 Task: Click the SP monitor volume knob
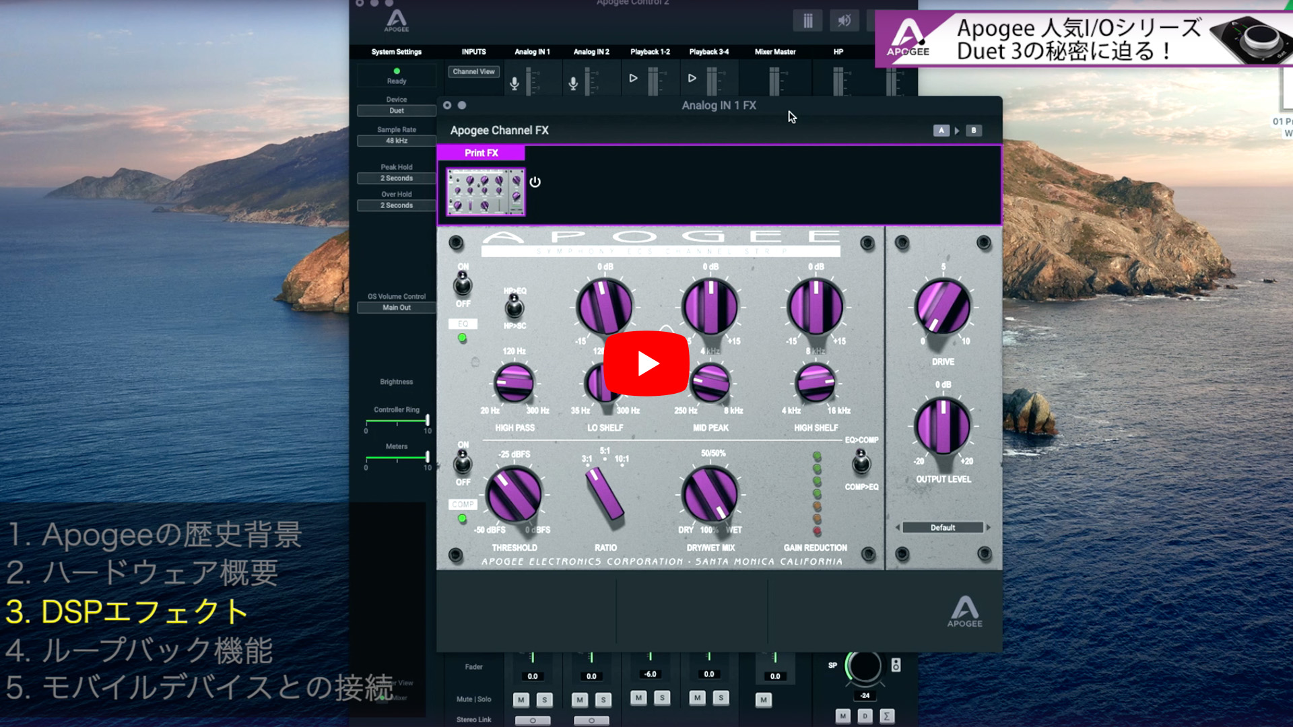coord(864,667)
